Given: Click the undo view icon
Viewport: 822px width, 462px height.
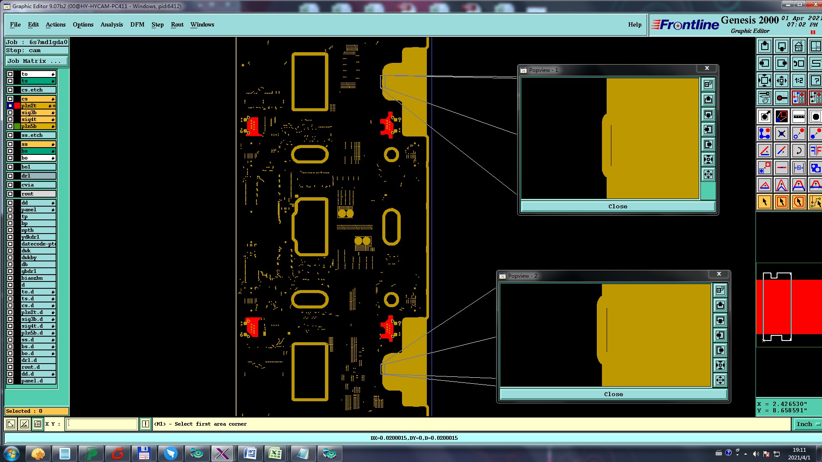Looking at the screenshot, I should click(x=798, y=63).
